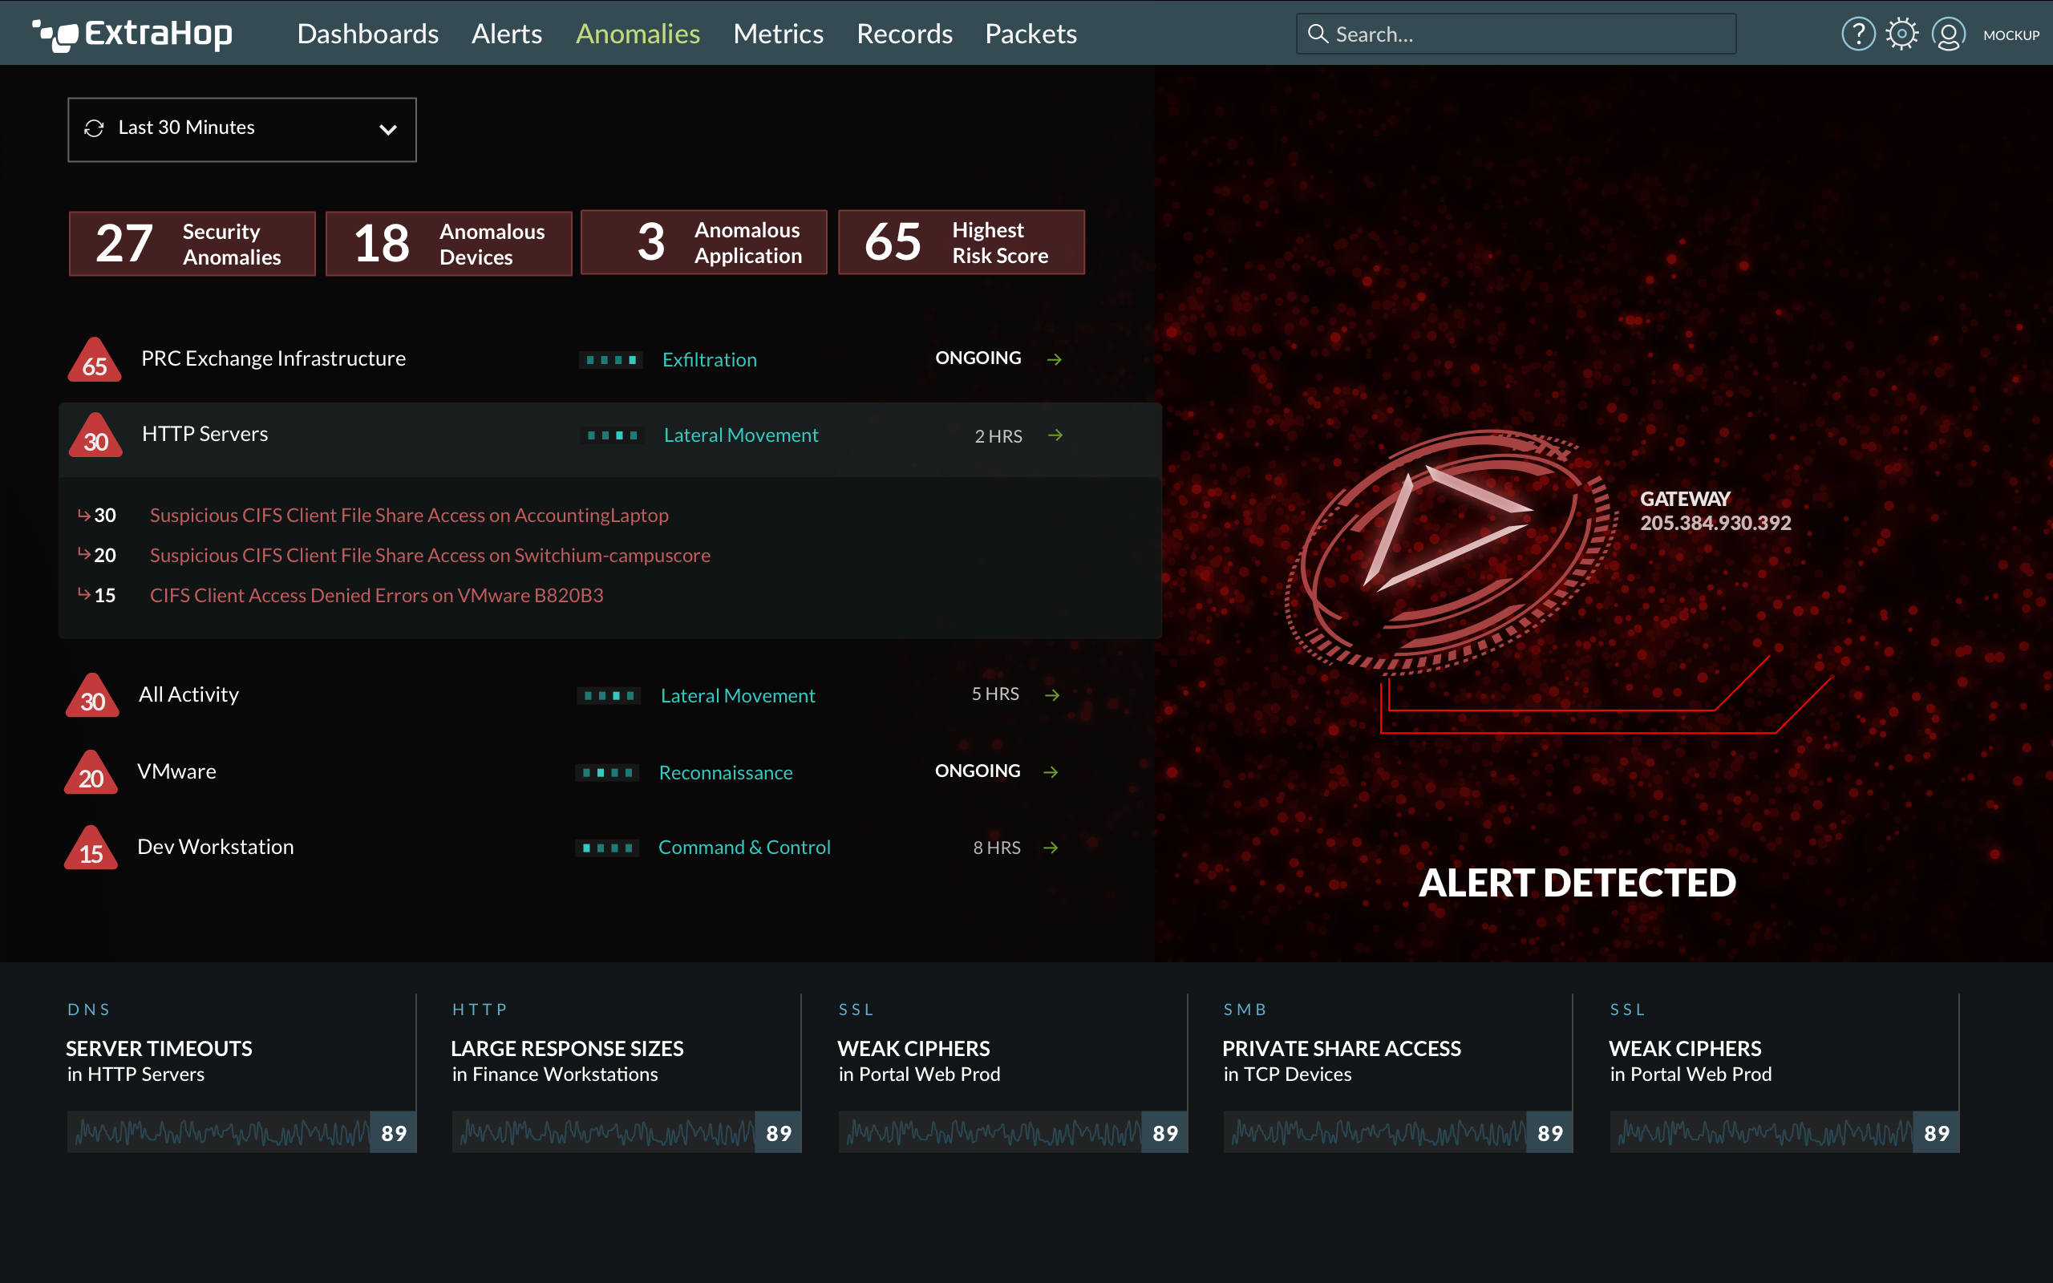Open SMB Private Share Access sparkline chart
This screenshot has height=1283, width=2053.
[1398, 1132]
